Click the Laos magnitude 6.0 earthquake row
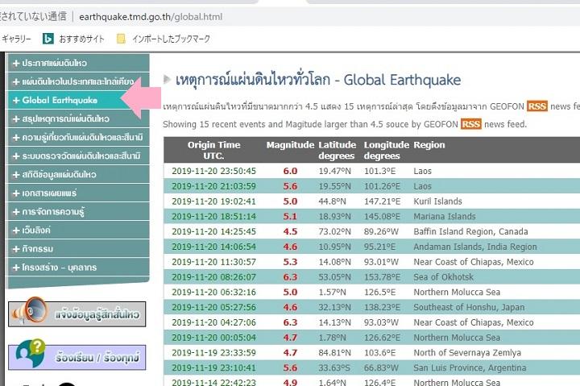Screen dimensions: 580x386 371,171
